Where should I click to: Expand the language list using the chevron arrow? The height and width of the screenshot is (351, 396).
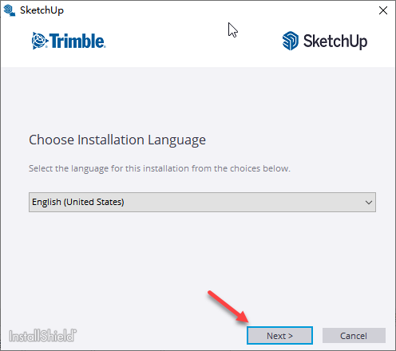pos(369,203)
